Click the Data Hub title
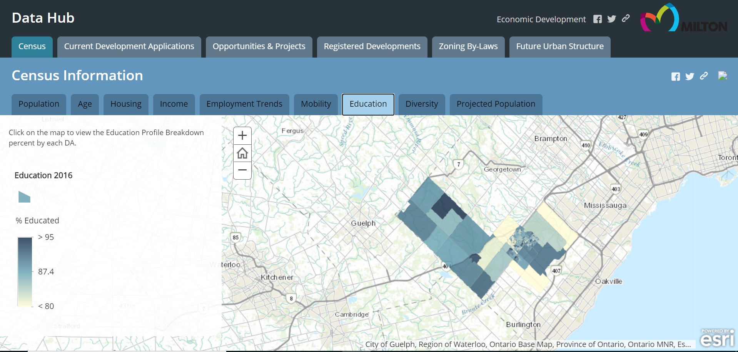Screen dimensions: 738x352 (43, 18)
